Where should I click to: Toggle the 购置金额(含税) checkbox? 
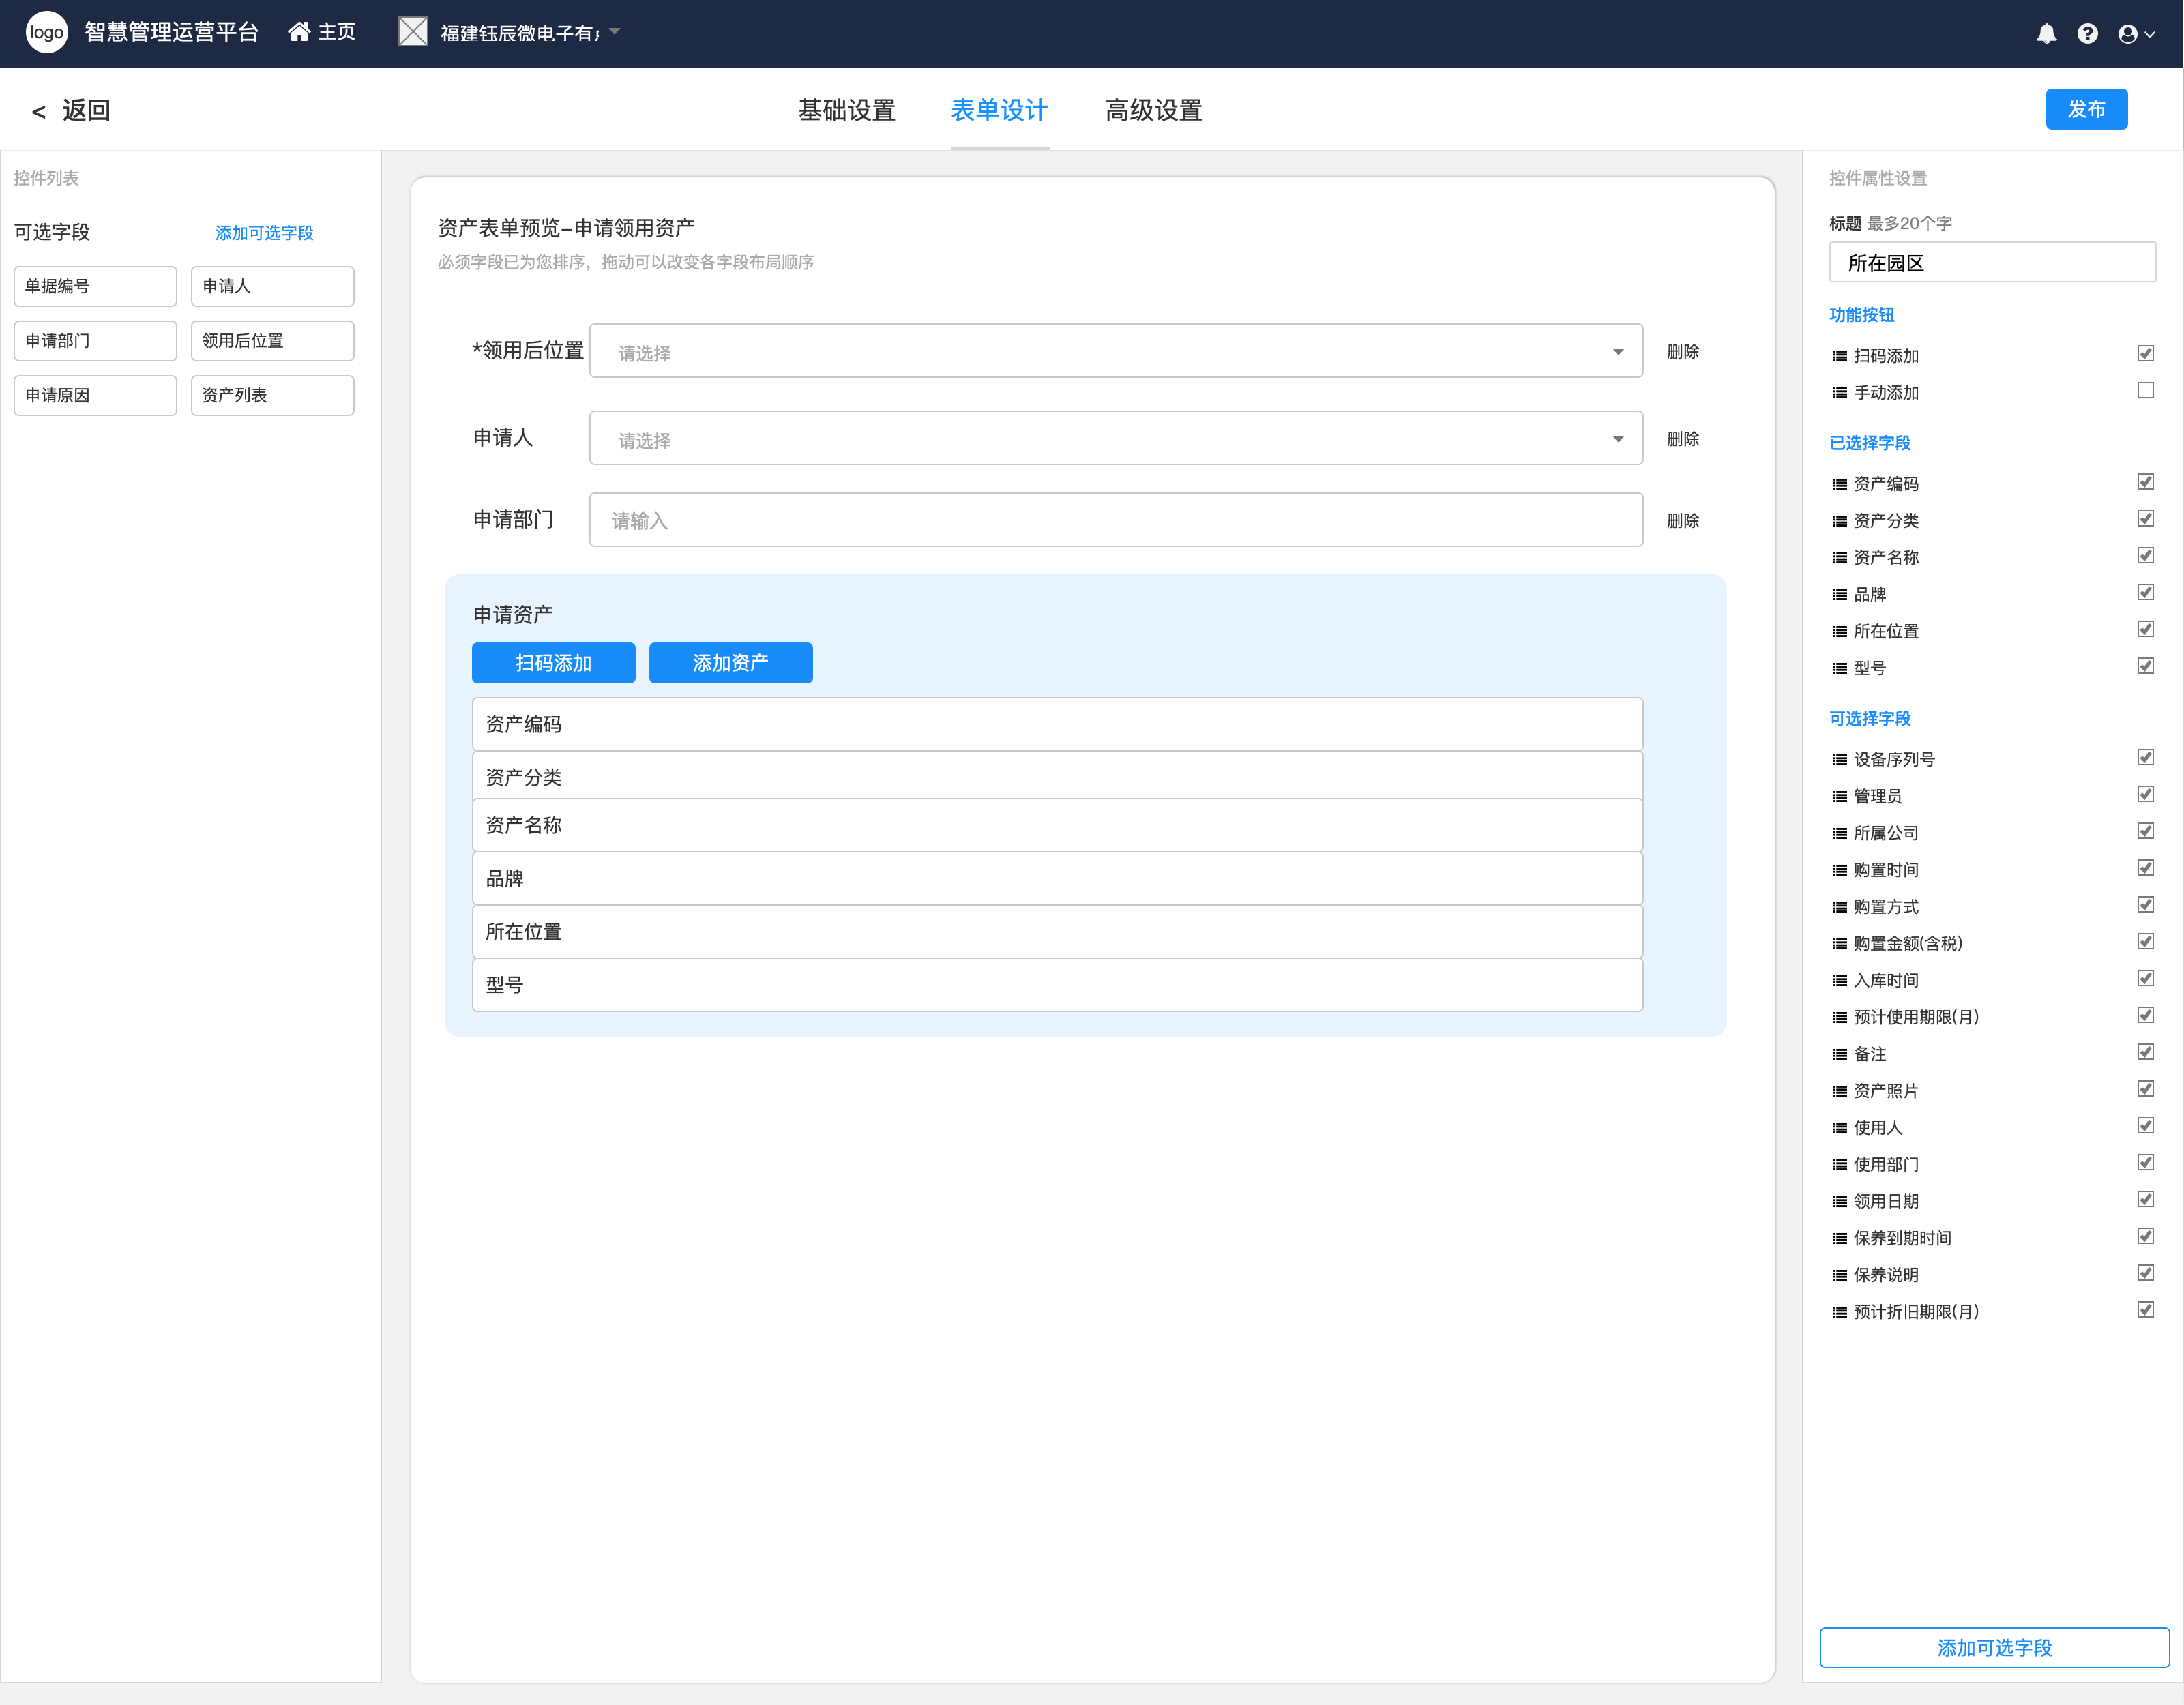coord(2145,941)
